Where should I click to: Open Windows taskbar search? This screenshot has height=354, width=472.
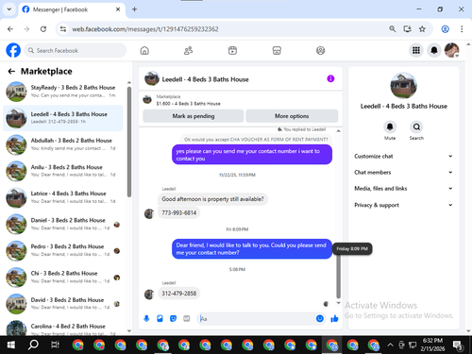pyautogui.click(x=33, y=345)
